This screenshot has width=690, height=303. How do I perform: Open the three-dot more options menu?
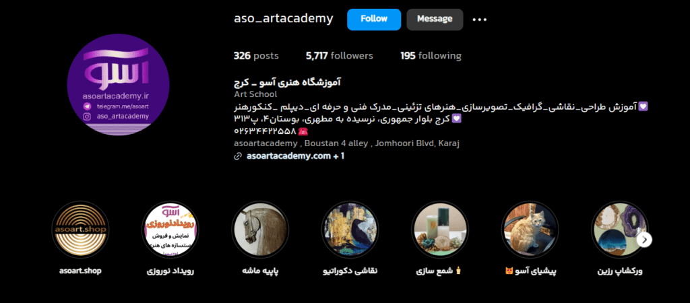tap(480, 20)
